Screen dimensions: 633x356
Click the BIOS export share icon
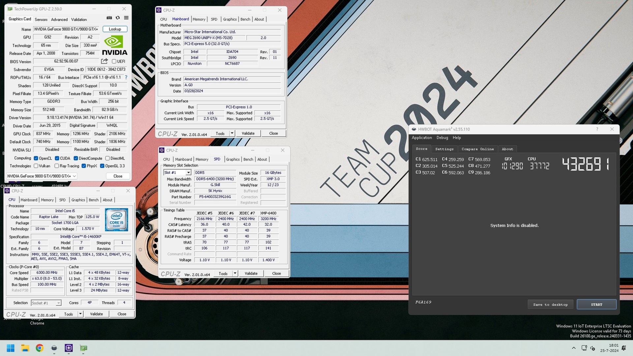click(105, 61)
